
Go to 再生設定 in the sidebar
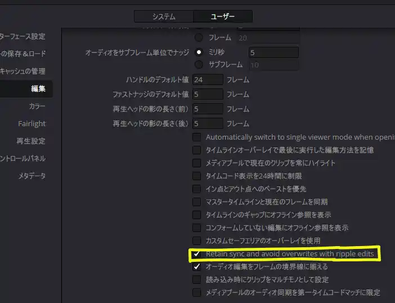pos(31,141)
